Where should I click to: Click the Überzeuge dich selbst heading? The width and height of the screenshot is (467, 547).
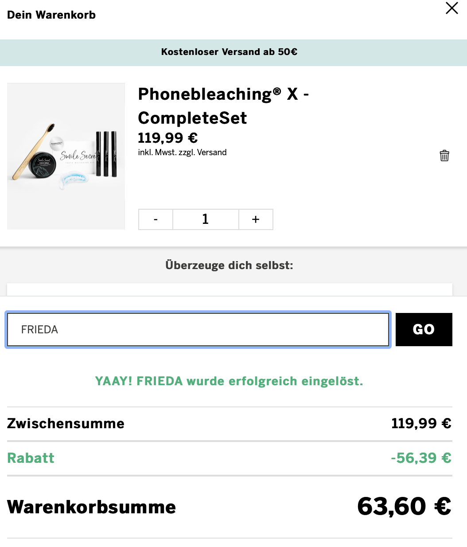point(229,265)
